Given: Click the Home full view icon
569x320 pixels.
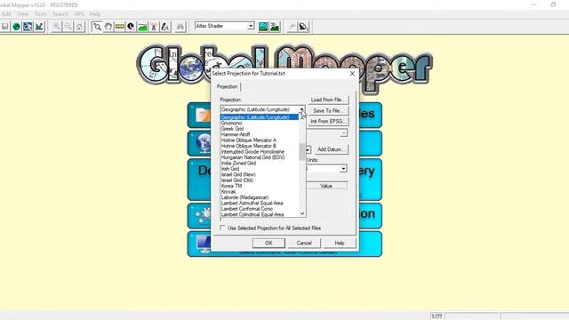Looking at the screenshot, I should coord(79,27).
